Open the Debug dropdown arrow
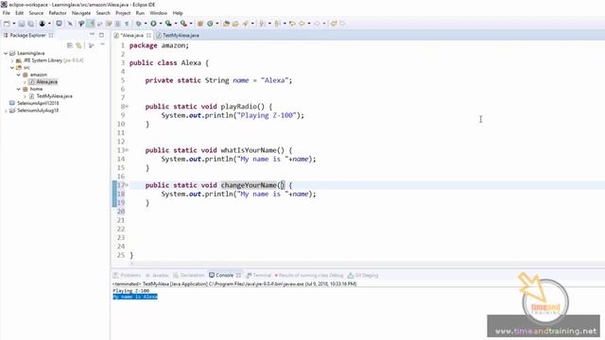605x340 pixels. [146, 24]
